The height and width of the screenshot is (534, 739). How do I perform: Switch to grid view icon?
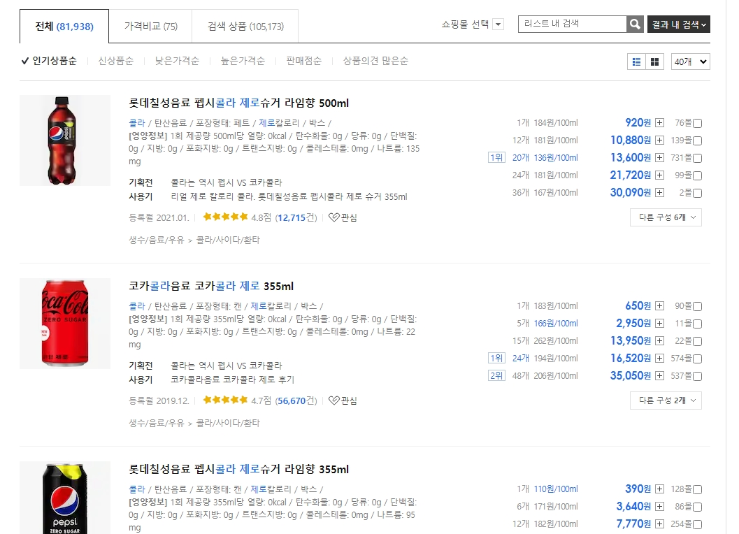pos(654,62)
